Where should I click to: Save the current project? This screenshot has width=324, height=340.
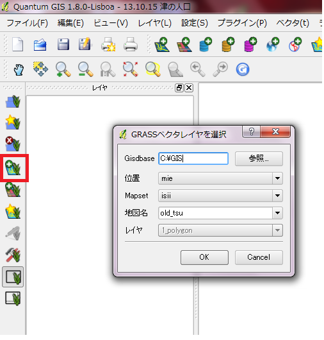[x=63, y=45]
